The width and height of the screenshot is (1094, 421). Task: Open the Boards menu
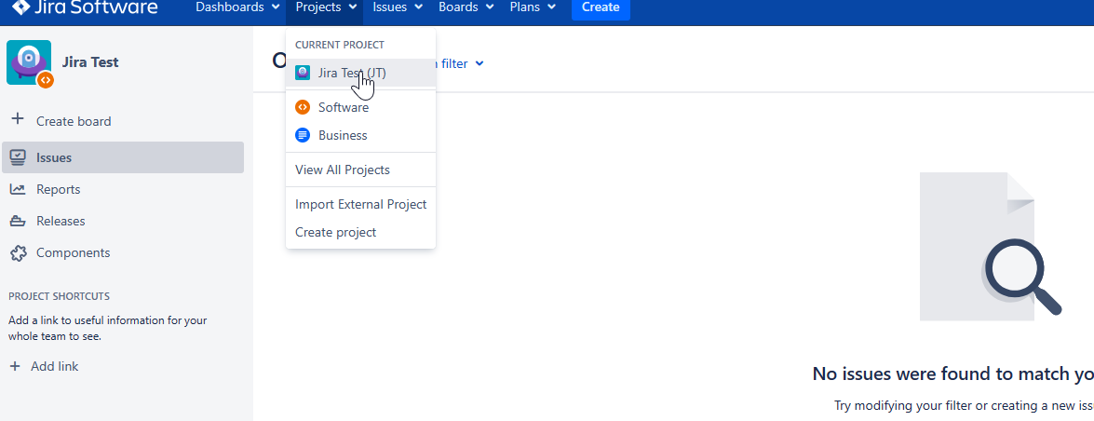pyautogui.click(x=466, y=7)
